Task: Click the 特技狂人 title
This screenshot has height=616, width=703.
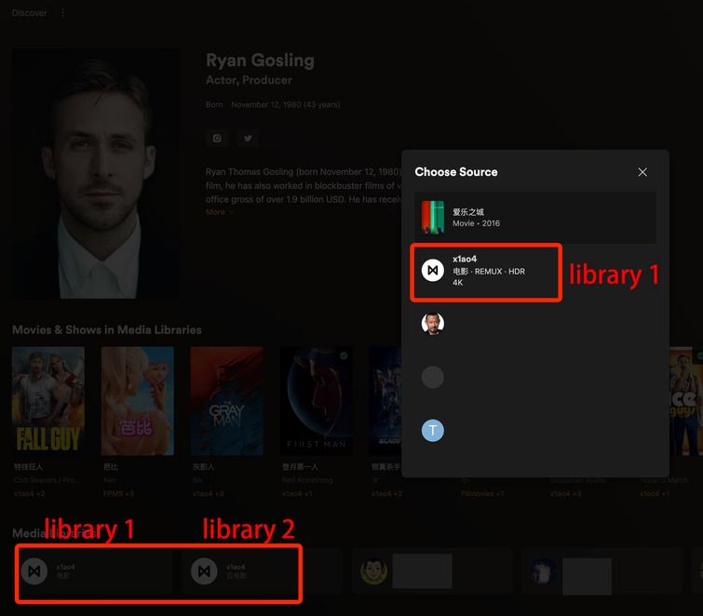Action: coord(28,467)
